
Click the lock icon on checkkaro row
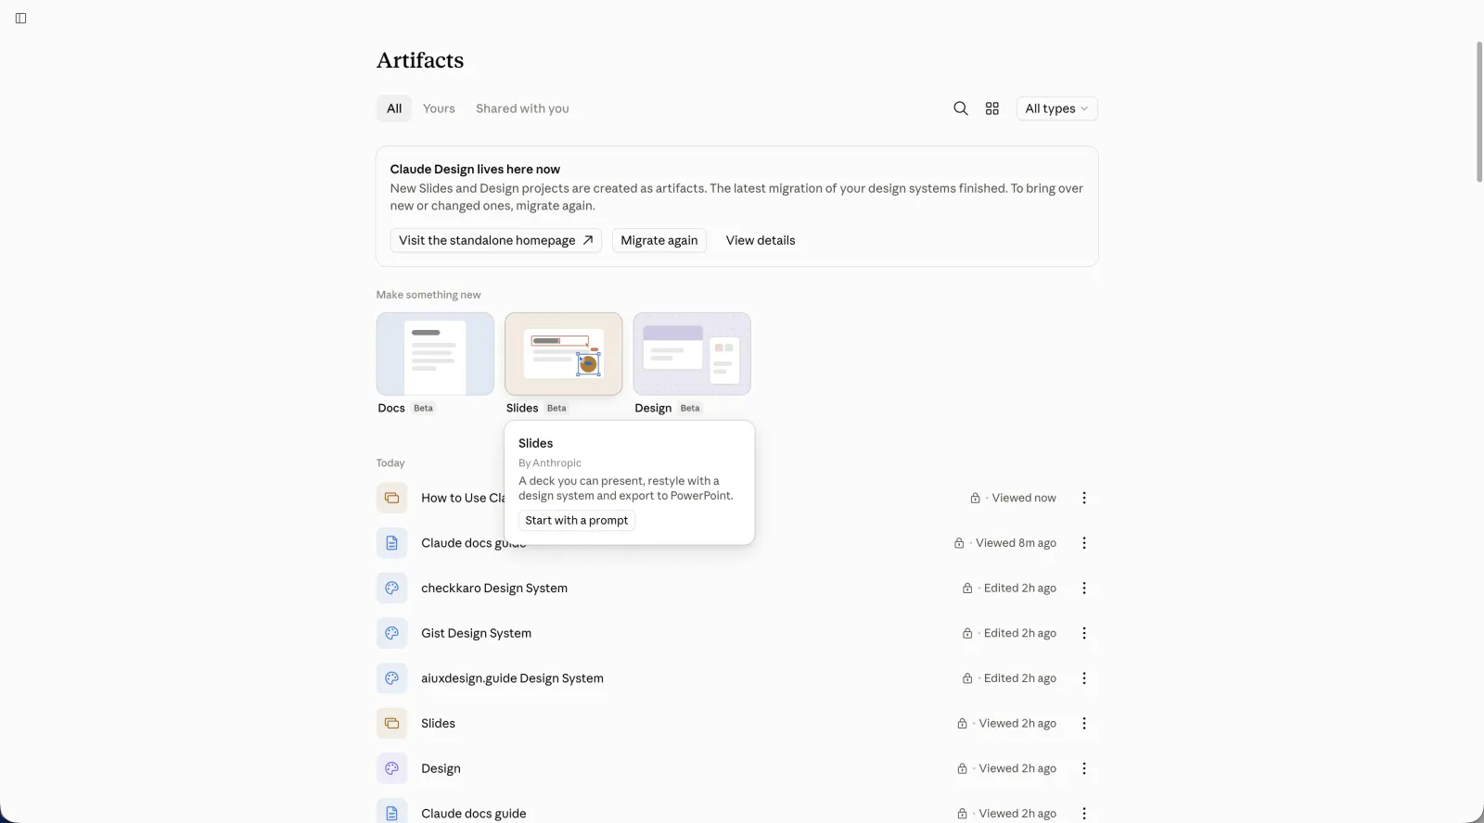[967, 589]
